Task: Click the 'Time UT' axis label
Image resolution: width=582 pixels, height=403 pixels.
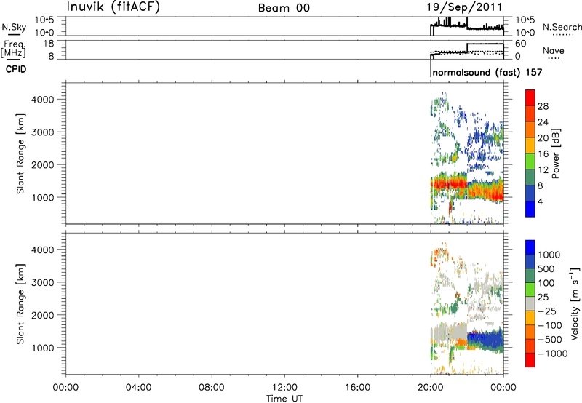Action: [x=284, y=399]
